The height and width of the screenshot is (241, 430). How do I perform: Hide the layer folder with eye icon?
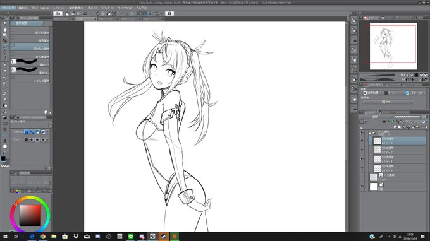click(362, 133)
